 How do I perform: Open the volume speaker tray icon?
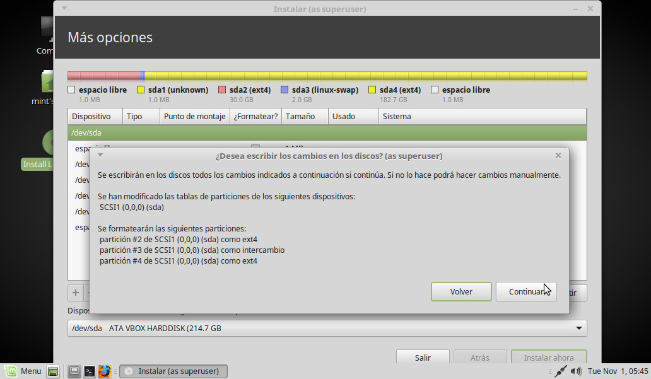pyautogui.click(x=575, y=371)
